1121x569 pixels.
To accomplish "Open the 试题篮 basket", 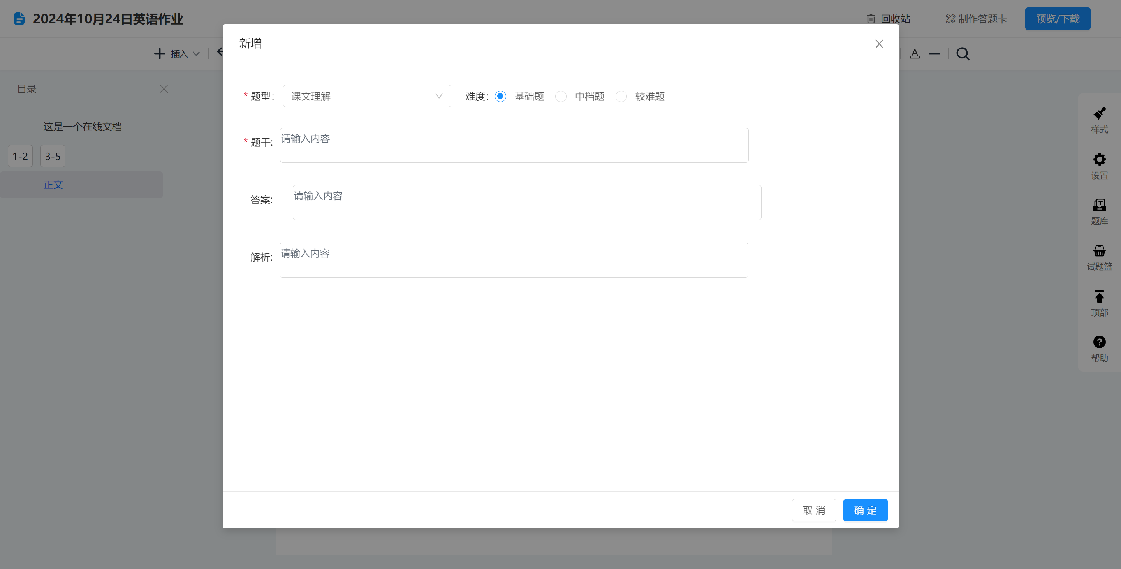I will [x=1099, y=257].
